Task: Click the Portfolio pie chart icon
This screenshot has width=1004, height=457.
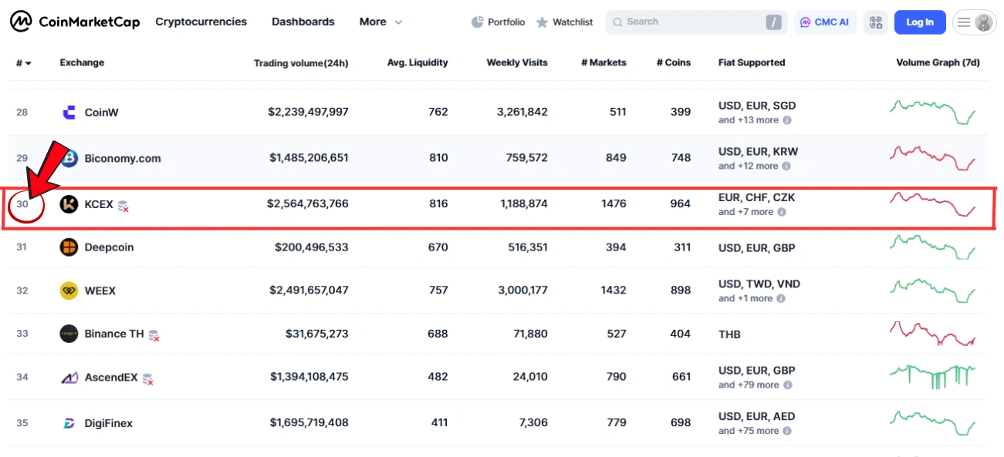Action: pos(477,22)
